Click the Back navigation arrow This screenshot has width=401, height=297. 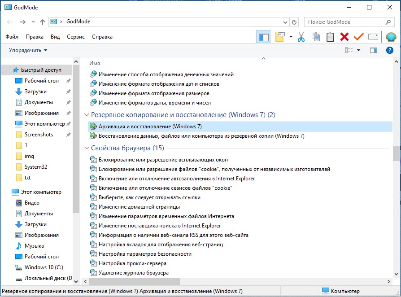click(x=9, y=22)
